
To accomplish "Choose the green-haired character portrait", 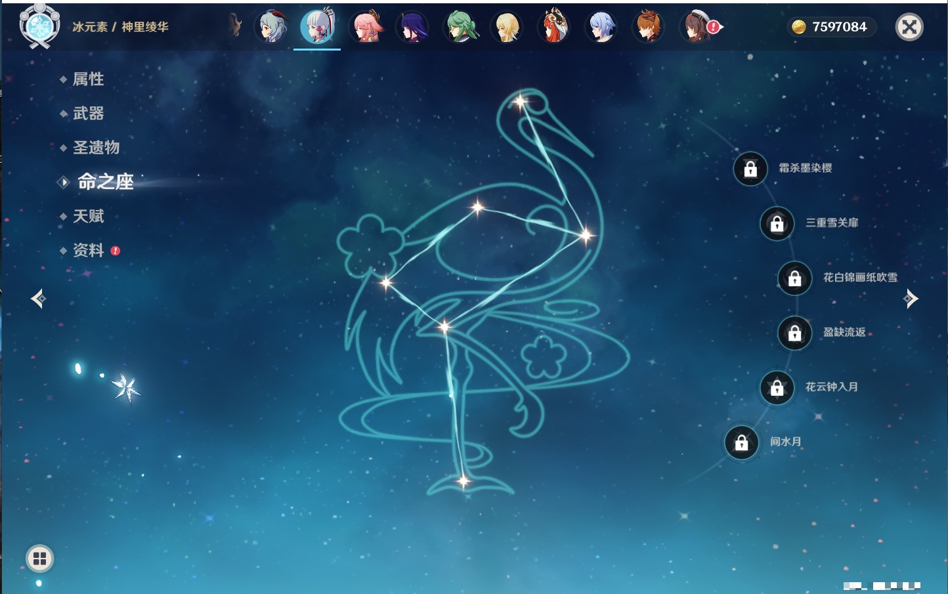I will 460,27.
